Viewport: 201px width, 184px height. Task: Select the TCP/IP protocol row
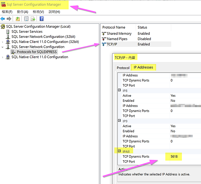click(136, 44)
